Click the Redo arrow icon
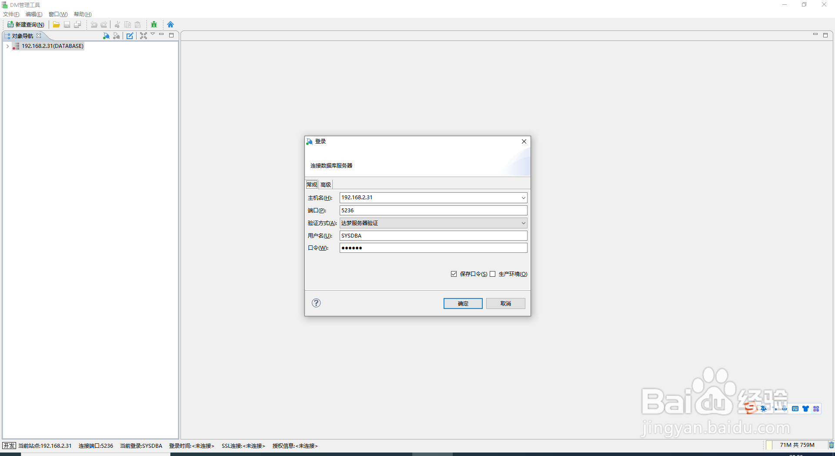 click(x=104, y=24)
